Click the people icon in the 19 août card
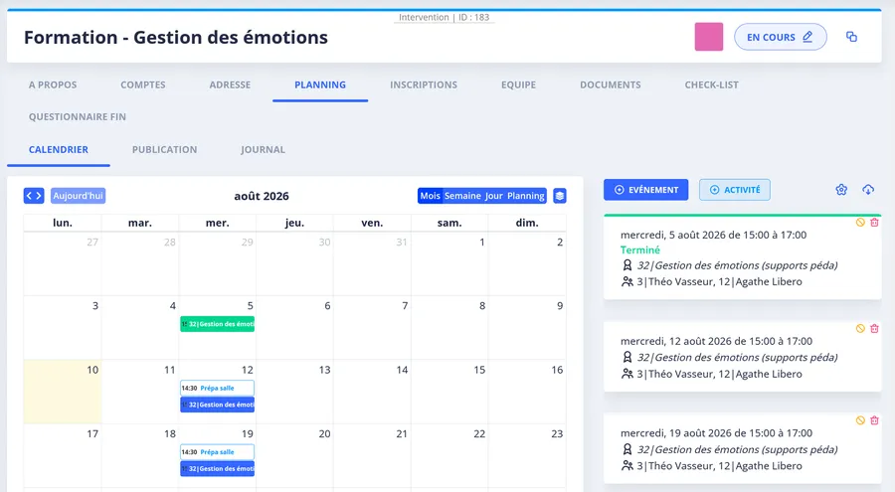 pos(627,466)
